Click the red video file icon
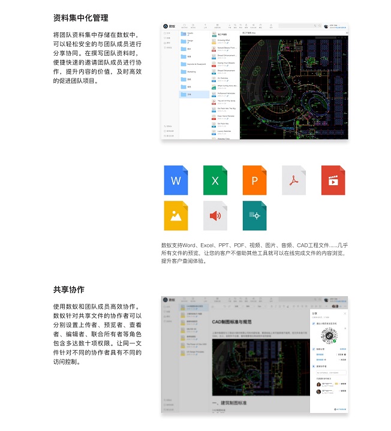This screenshot has height=431, width=391. tap(333, 179)
